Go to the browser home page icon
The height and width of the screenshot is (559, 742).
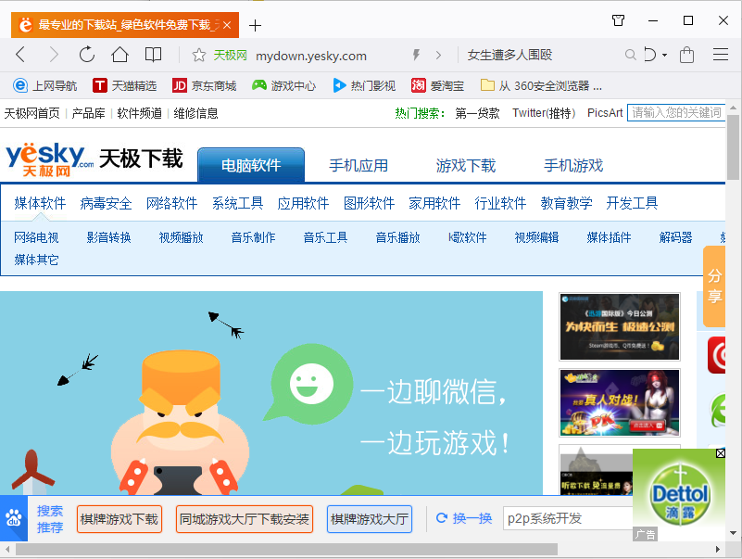coord(119,55)
